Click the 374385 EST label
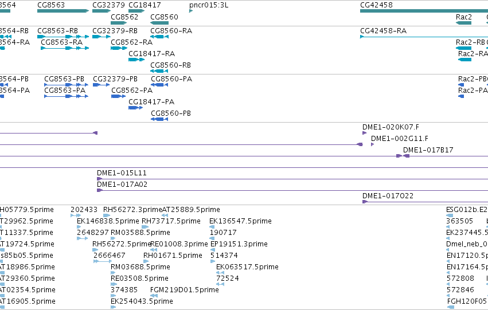Image resolution: width=488 pixels, height=310 pixels. click(x=124, y=291)
